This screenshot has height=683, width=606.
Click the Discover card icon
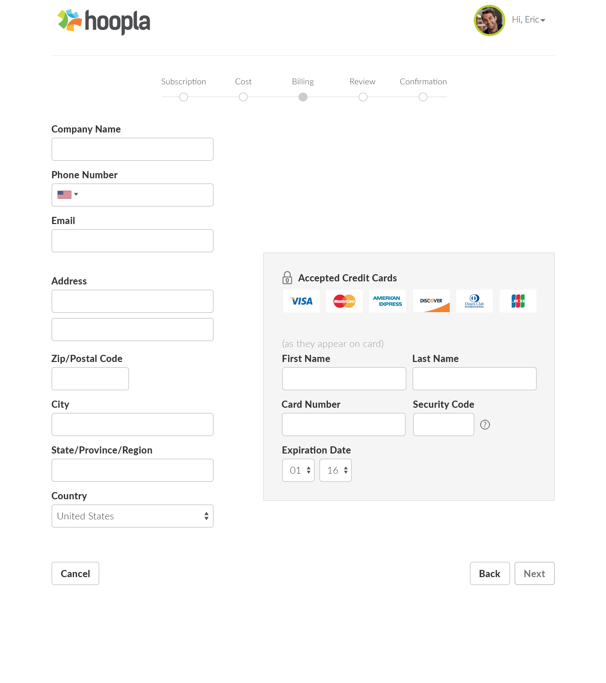click(x=431, y=301)
